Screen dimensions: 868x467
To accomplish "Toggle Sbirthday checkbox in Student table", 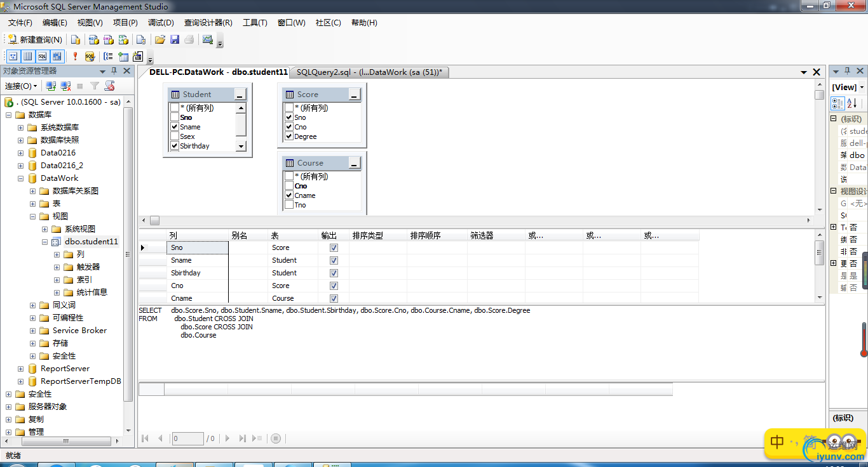I will (x=175, y=146).
